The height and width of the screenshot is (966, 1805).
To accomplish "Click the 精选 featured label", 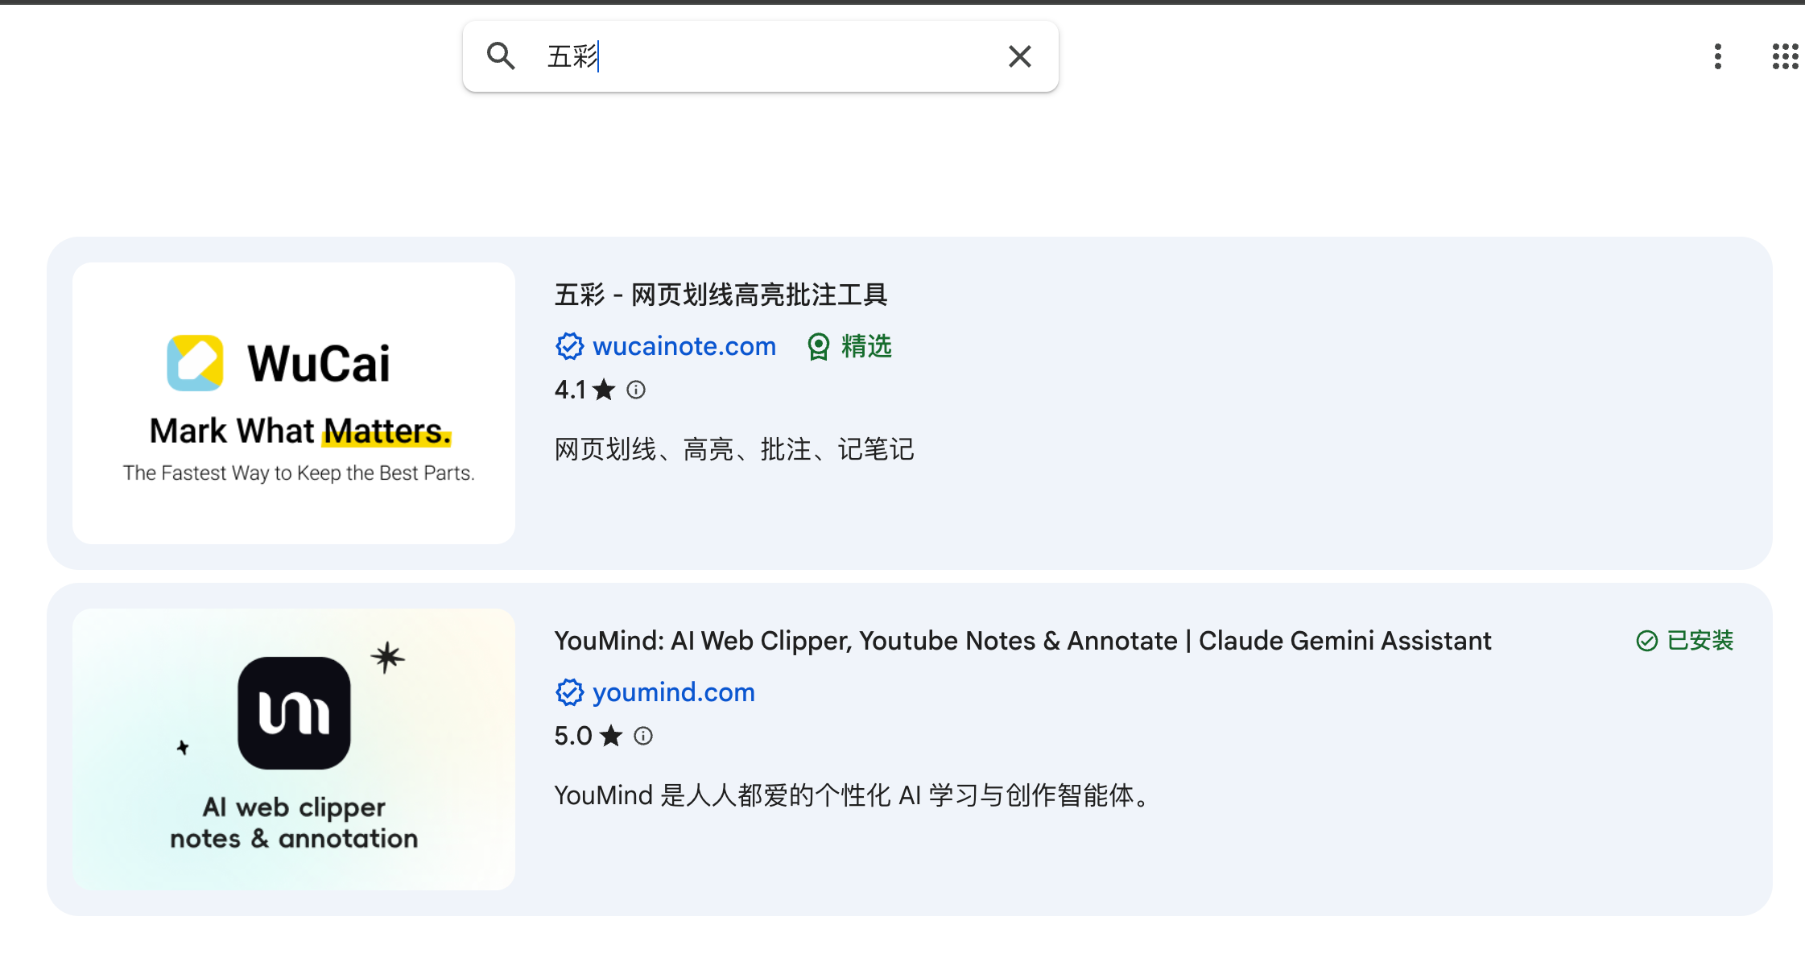I will (866, 346).
